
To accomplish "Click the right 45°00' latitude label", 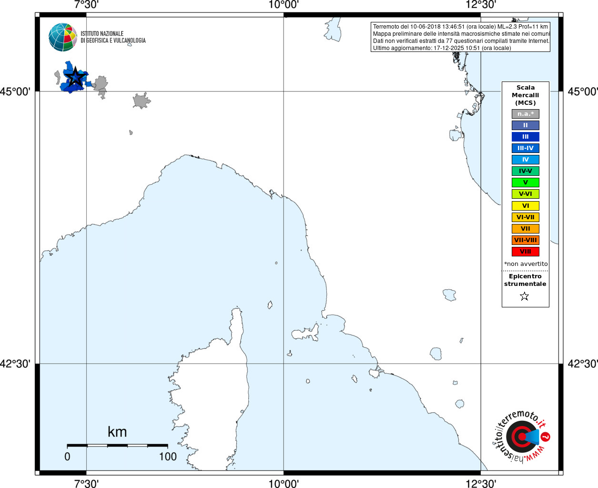I will coord(582,91).
